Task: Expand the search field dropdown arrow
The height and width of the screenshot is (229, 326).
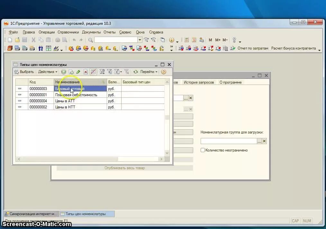Action: tap(140, 40)
